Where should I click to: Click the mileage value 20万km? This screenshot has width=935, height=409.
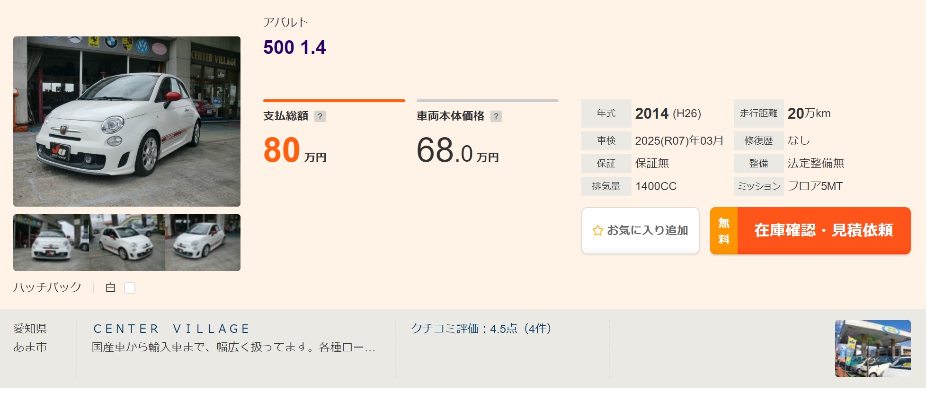coord(809,113)
